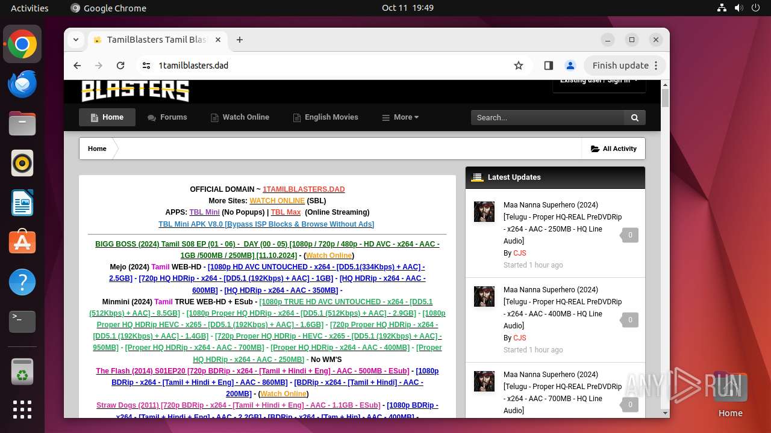
Task: Click the Chrome forward arrow
Action: [x=99, y=66]
